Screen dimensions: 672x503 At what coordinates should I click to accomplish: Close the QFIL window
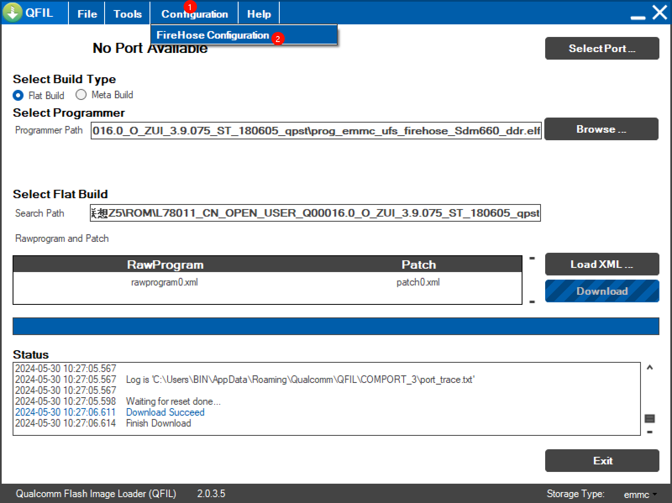pyautogui.click(x=659, y=13)
